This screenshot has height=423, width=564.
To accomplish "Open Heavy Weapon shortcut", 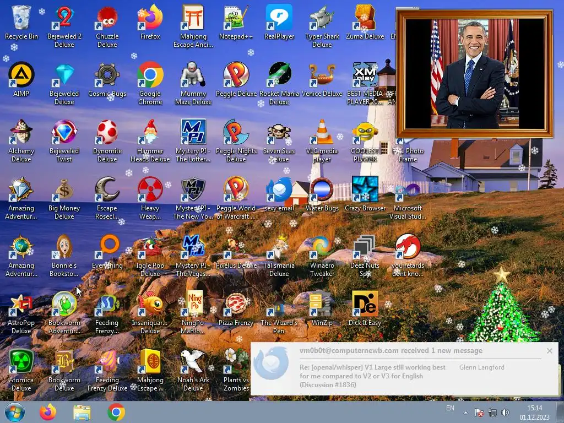I will (150, 198).
